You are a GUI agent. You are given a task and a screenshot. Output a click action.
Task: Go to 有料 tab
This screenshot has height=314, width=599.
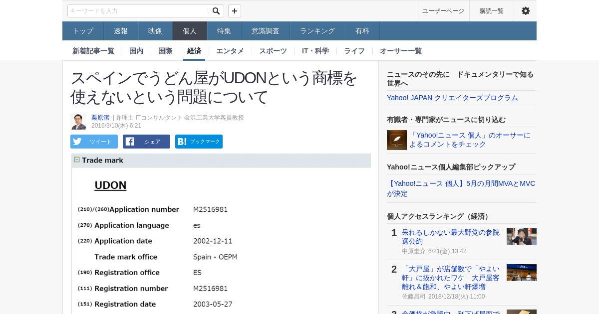pyautogui.click(x=362, y=31)
